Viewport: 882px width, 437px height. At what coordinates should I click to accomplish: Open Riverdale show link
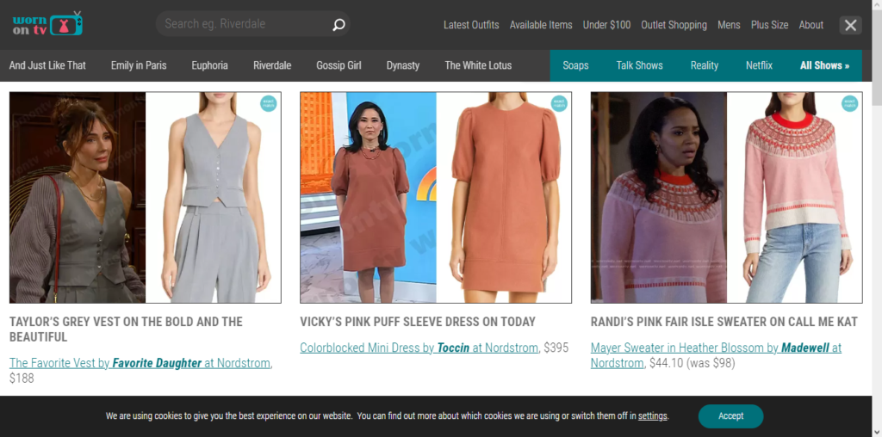coord(271,65)
